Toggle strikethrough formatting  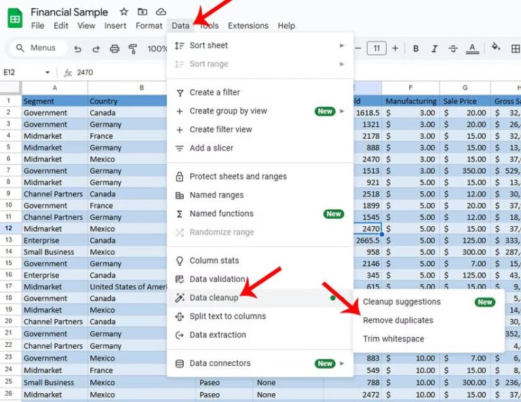click(x=453, y=49)
